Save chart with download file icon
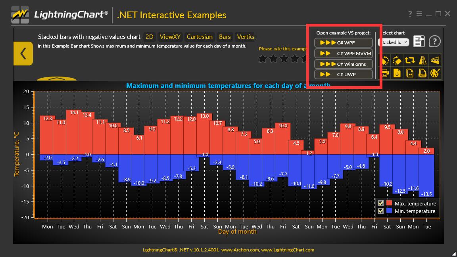 point(397,73)
